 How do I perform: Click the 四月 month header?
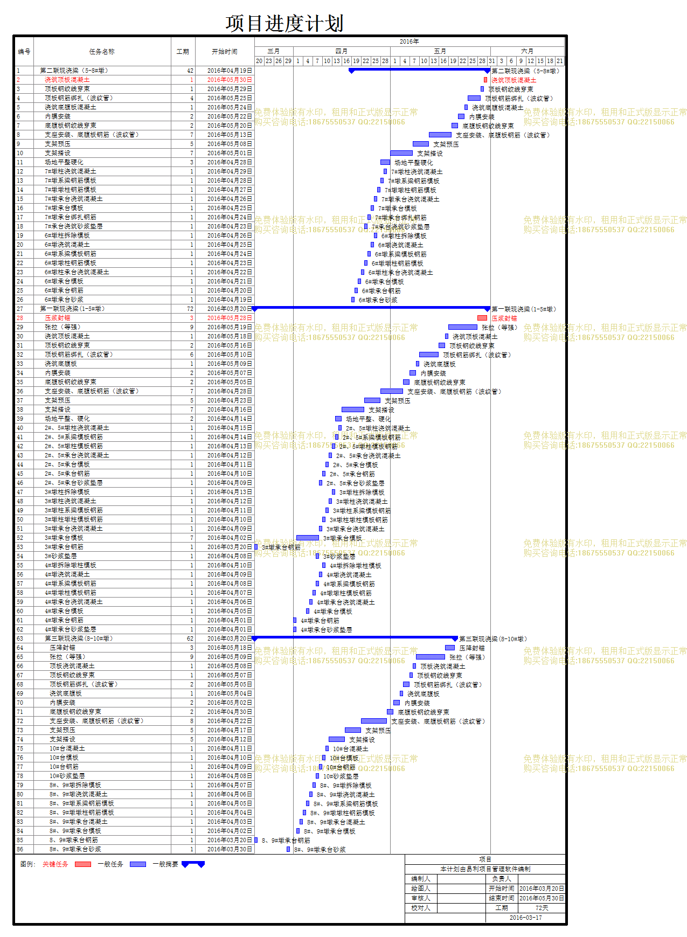342,51
